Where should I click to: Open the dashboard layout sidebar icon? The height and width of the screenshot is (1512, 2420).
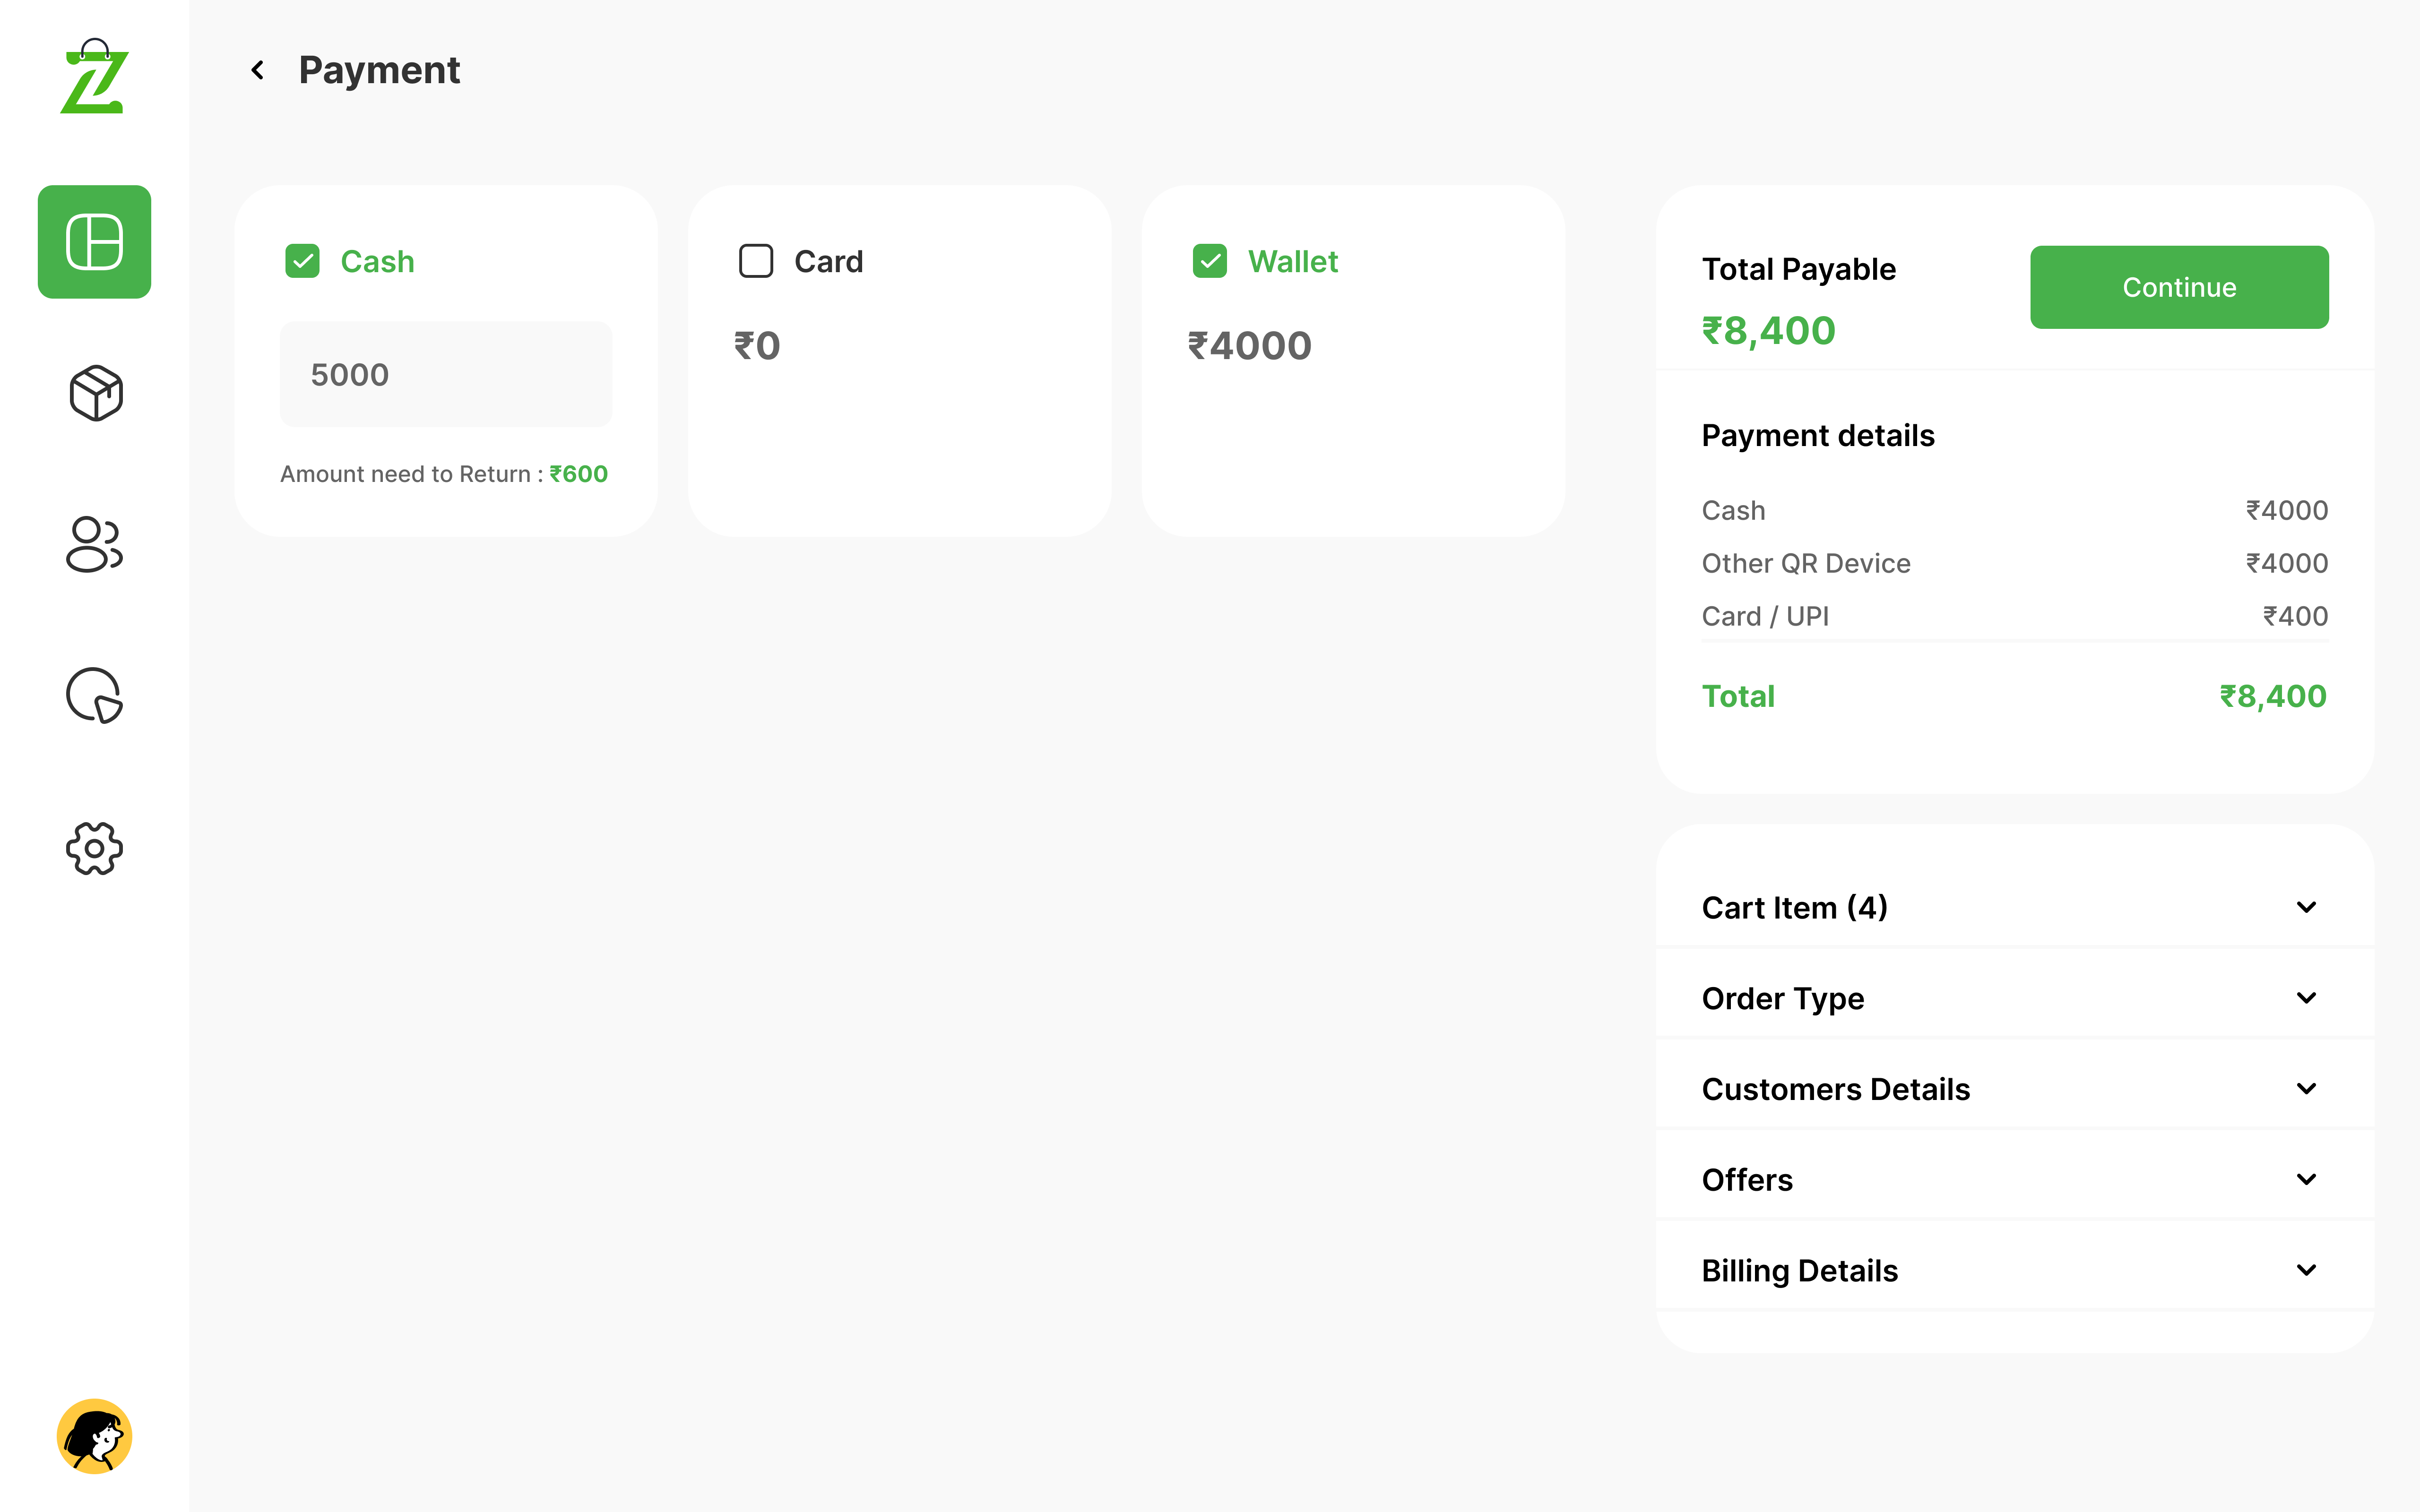(94, 242)
